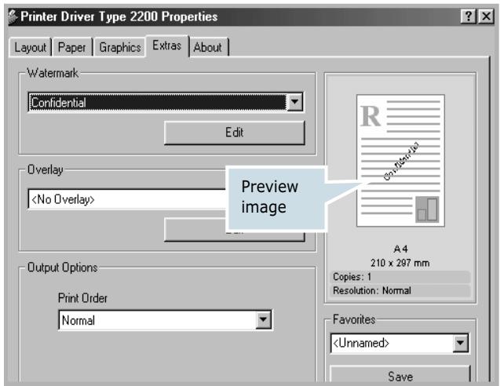
Task: Click the Favorites group label
Action: 354,319
